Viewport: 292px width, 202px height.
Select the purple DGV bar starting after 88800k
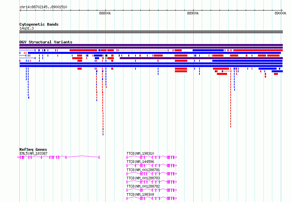point(201,58)
